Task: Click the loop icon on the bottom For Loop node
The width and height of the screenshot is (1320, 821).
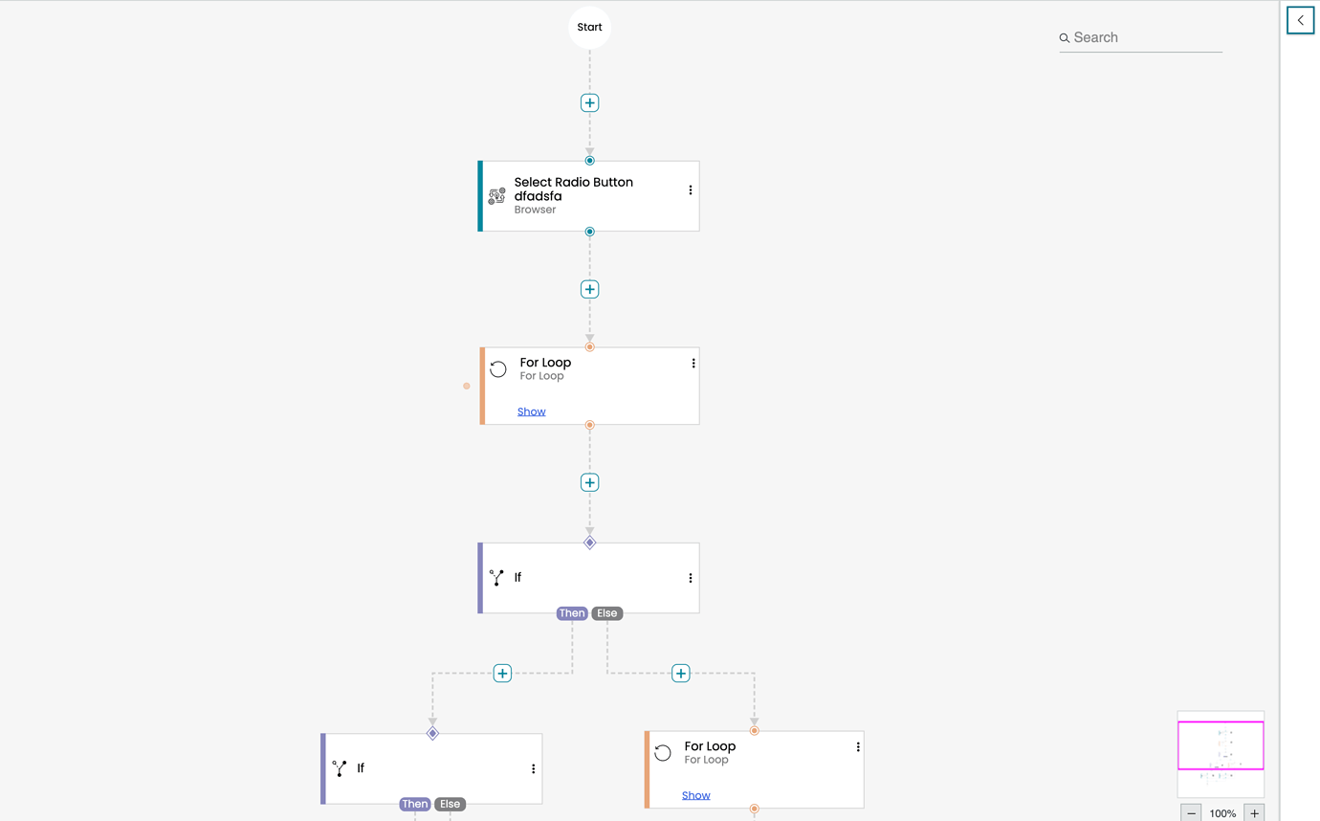Action: (x=663, y=752)
